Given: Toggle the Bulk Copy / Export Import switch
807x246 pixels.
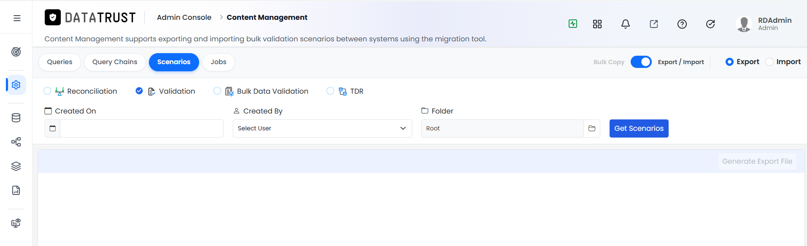Looking at the screenshot, I should point(641,62).
